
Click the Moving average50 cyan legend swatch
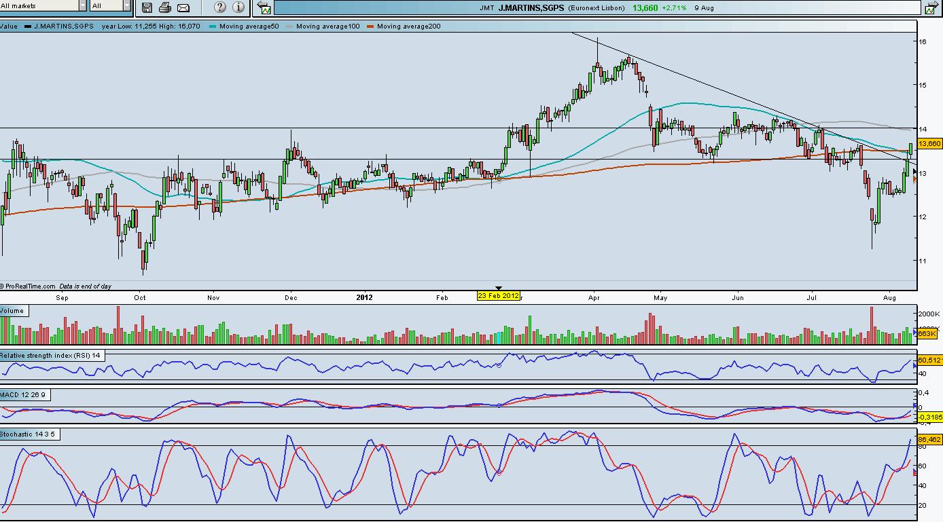(x=213, y=26)
